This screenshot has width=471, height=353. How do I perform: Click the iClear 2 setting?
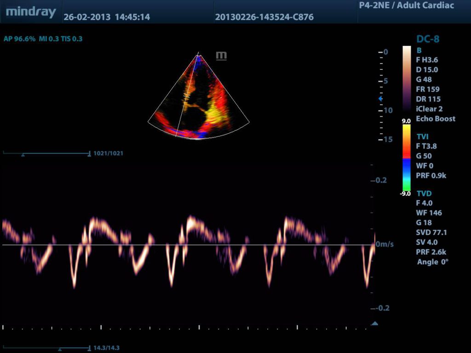(x=430, y=109)
